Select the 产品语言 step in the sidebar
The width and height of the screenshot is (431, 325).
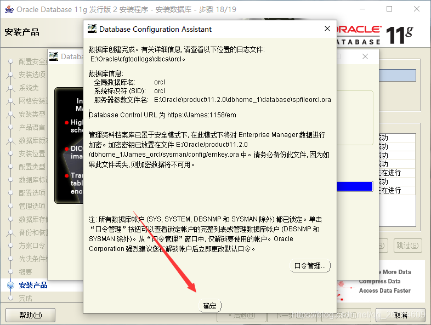coord(32,127)
